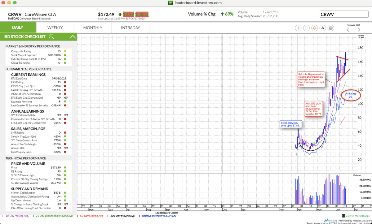372x224 pixels.
Task: Click the Sell rule annotation on chart
Action: [x=311, y=80]
